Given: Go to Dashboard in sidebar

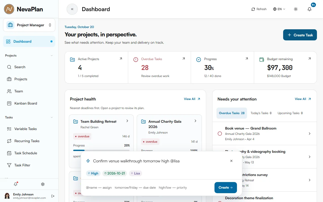Looking at the screenshot, I should 29,41.
